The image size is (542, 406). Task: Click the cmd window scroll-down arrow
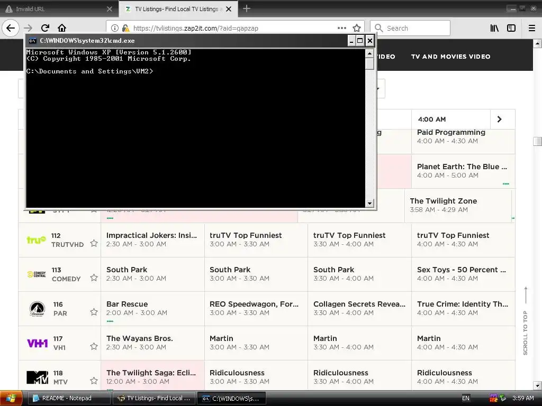pos(369,204)
